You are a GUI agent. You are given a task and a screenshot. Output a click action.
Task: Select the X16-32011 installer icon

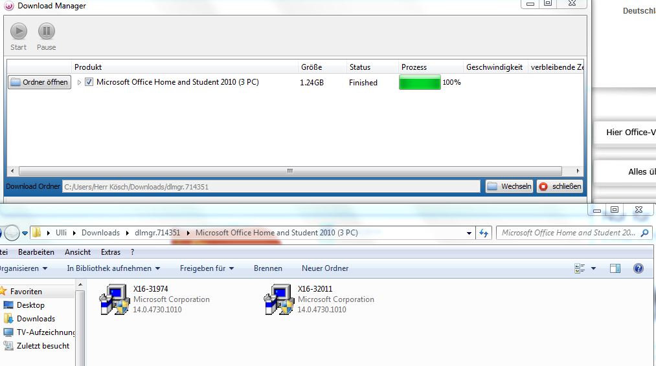pos(278,299)
